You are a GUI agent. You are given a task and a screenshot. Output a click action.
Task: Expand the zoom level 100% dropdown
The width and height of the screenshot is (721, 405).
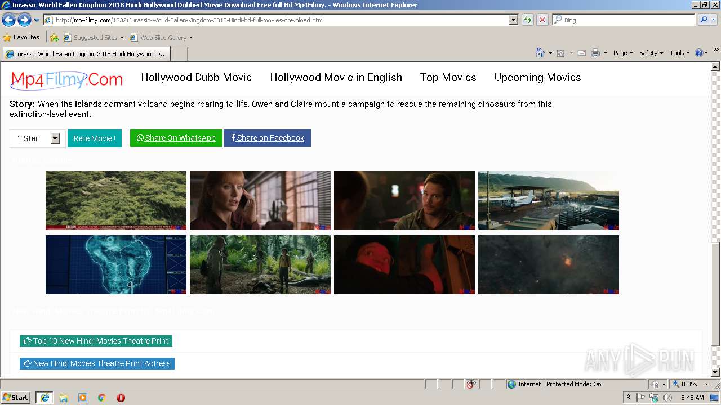tap(706, 384)
